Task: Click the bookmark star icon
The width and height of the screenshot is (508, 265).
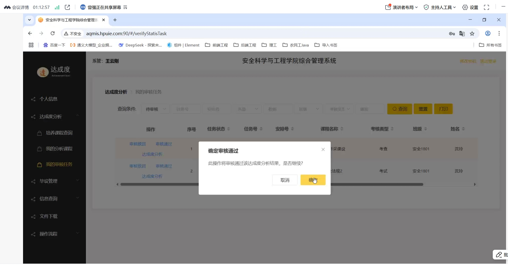Action: click(472, 34)
